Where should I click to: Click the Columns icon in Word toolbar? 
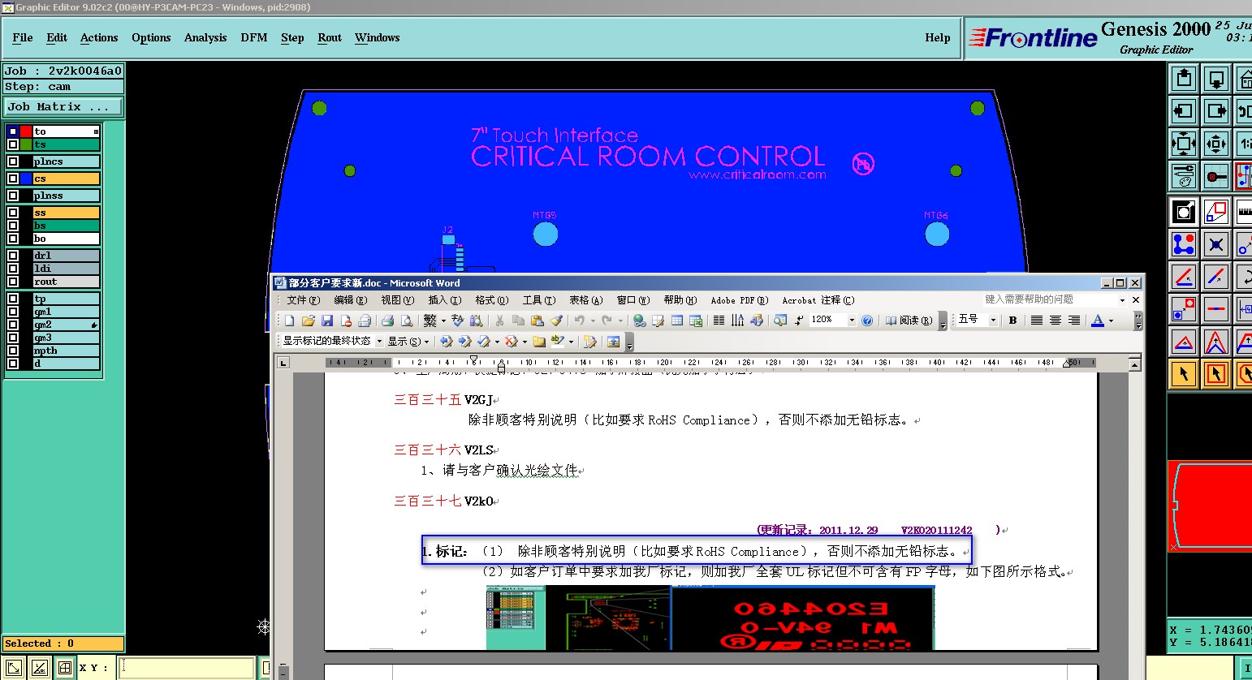[719, 321]
